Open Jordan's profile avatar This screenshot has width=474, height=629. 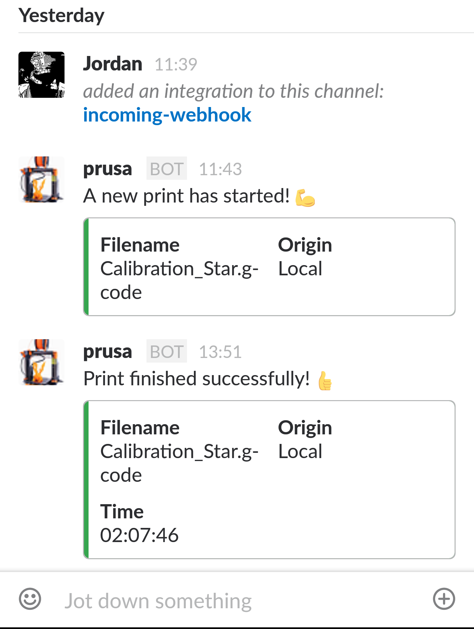[x=41, y=75]
